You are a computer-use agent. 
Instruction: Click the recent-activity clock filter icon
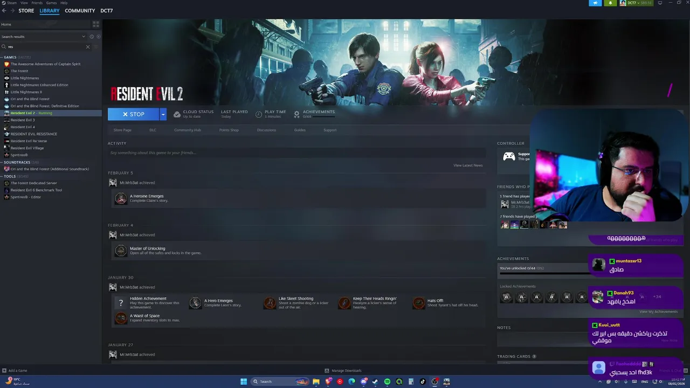pos(92,37)
